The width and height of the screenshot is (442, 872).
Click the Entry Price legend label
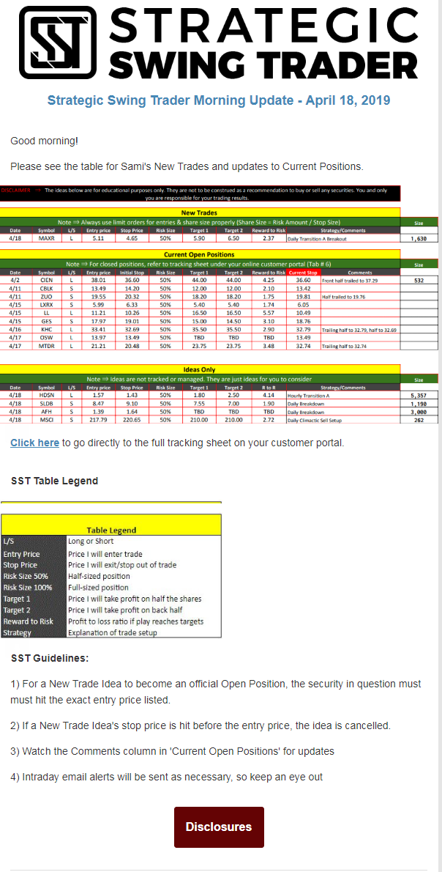pos(22,554)
